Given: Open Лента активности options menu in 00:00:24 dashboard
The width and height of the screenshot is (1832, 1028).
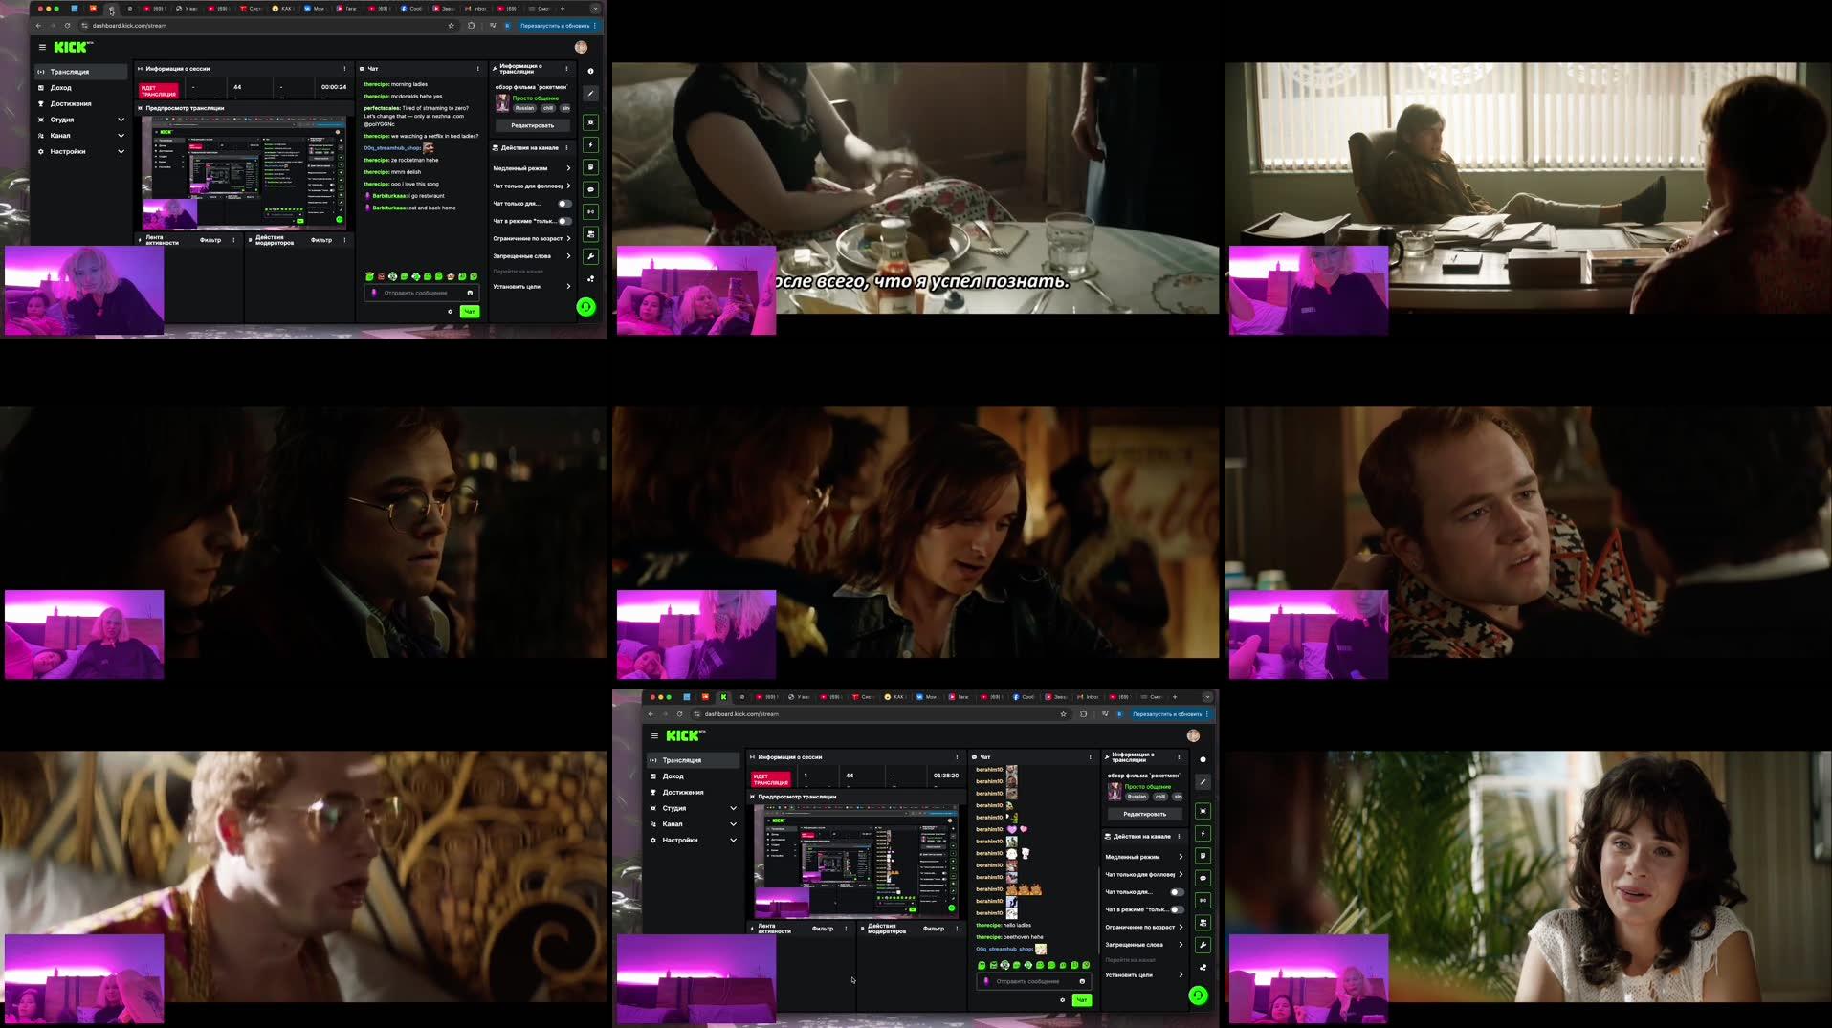Looking at the screenshot, I should (x=233, y=240).
